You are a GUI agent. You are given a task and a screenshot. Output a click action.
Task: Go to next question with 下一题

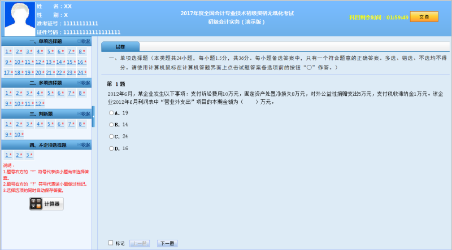(167, 244)
